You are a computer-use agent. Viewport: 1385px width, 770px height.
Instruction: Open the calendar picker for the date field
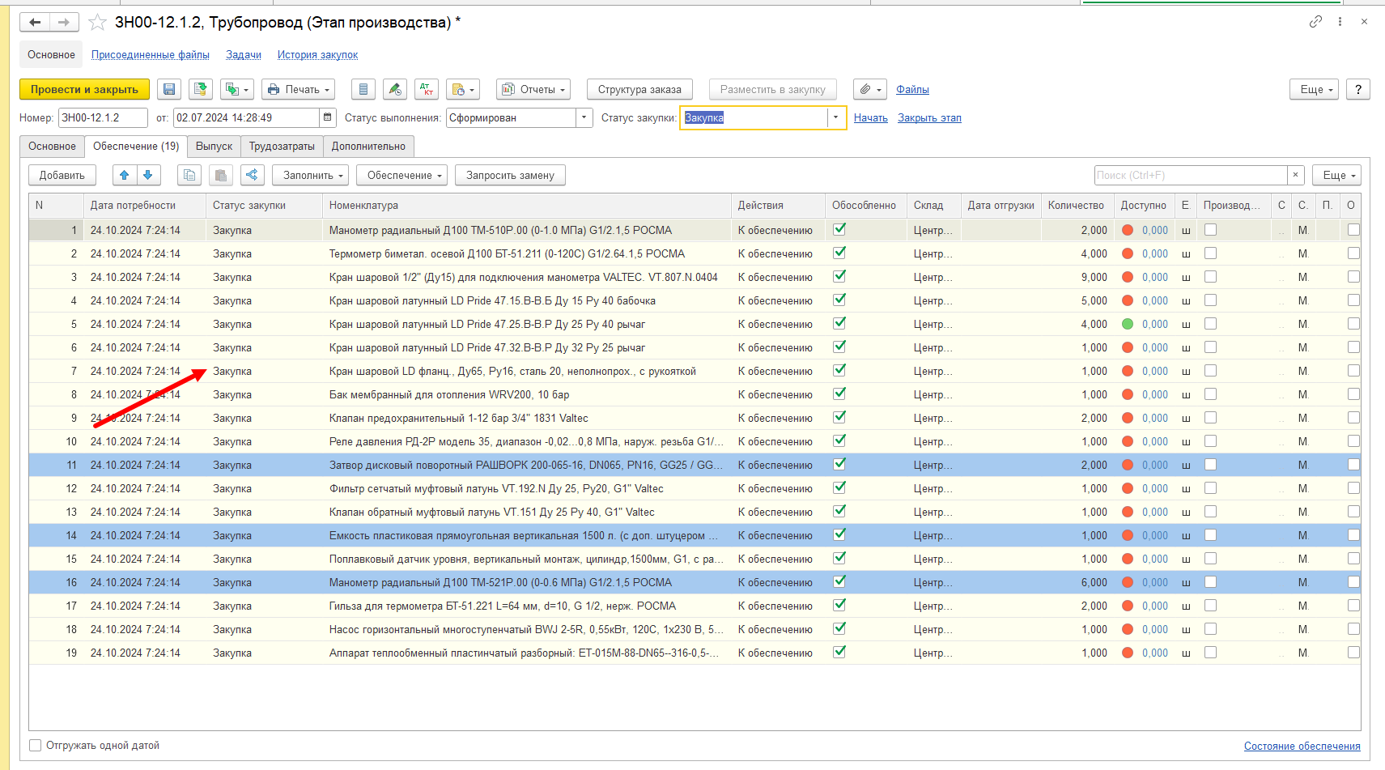point(327,117)
